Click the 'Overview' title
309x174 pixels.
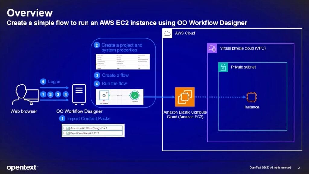30,13
